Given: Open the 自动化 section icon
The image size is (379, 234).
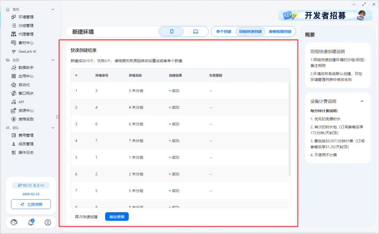Looking at the screenshot, I should (x=14, y=85).
